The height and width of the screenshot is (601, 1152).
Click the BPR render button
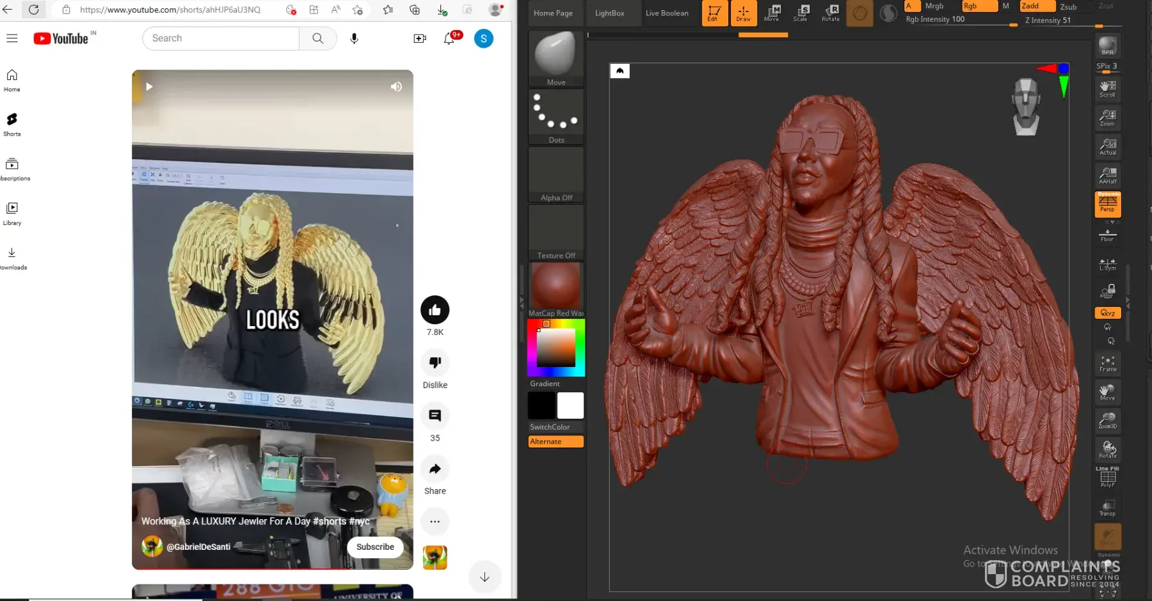pyautogui.click(x=1107, y=46)
